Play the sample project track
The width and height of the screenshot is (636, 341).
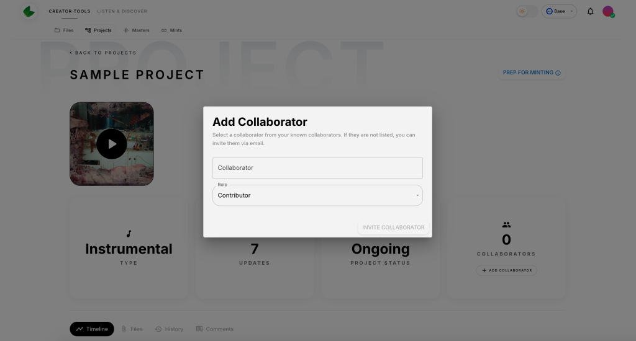tap(112, 144)
